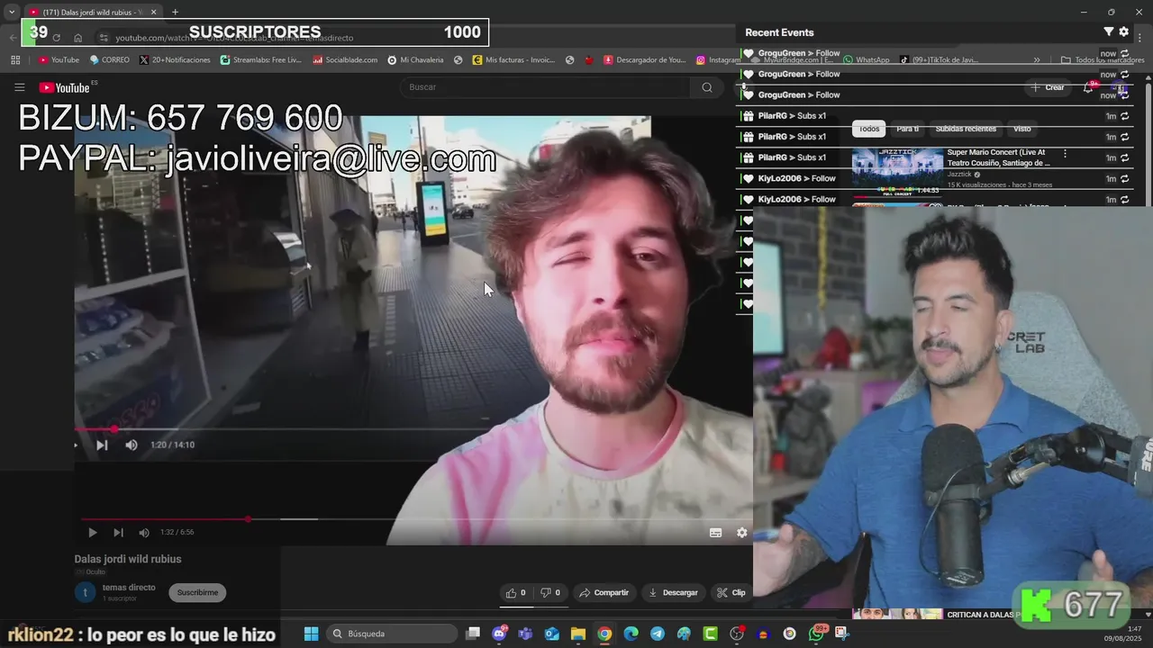Image resolution: width=1153 pixels, height=648 pixels.
Task: Click the Jazztick channel name
Action: (x=959, y=175)
